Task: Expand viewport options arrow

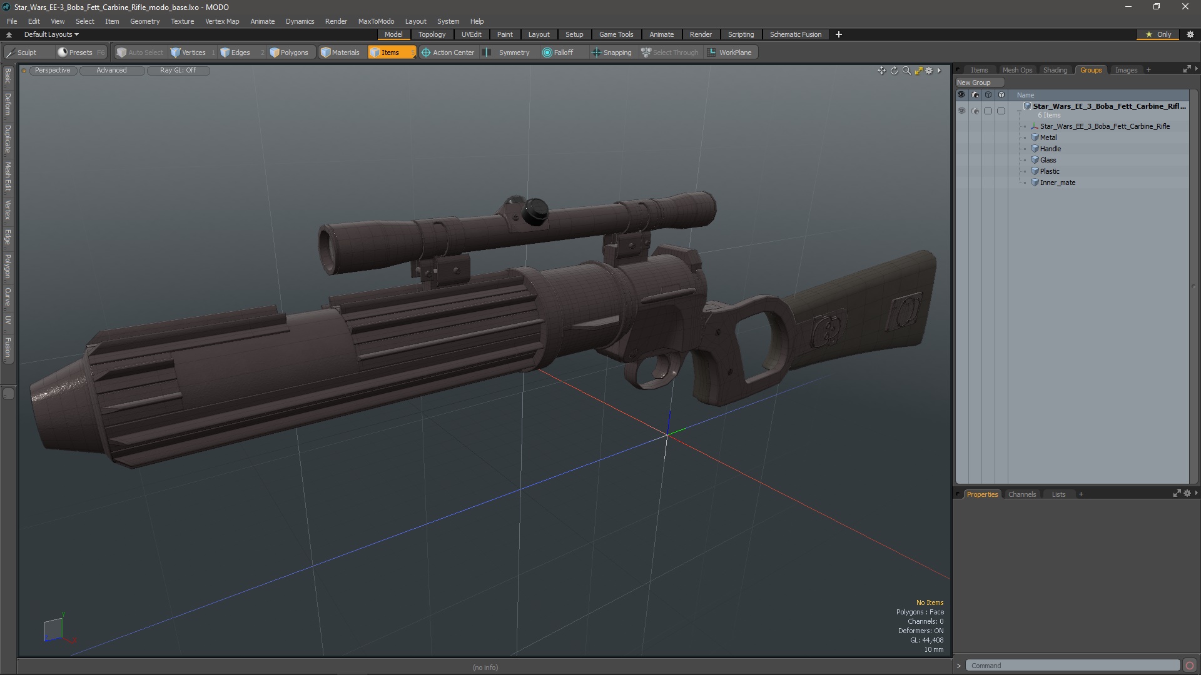Action: (939, 71)
